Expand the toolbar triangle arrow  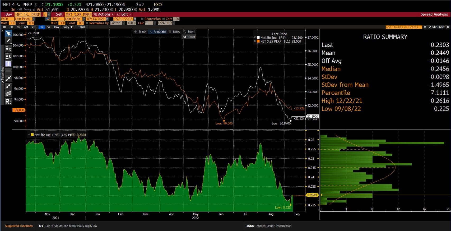(x=2, y=31)
